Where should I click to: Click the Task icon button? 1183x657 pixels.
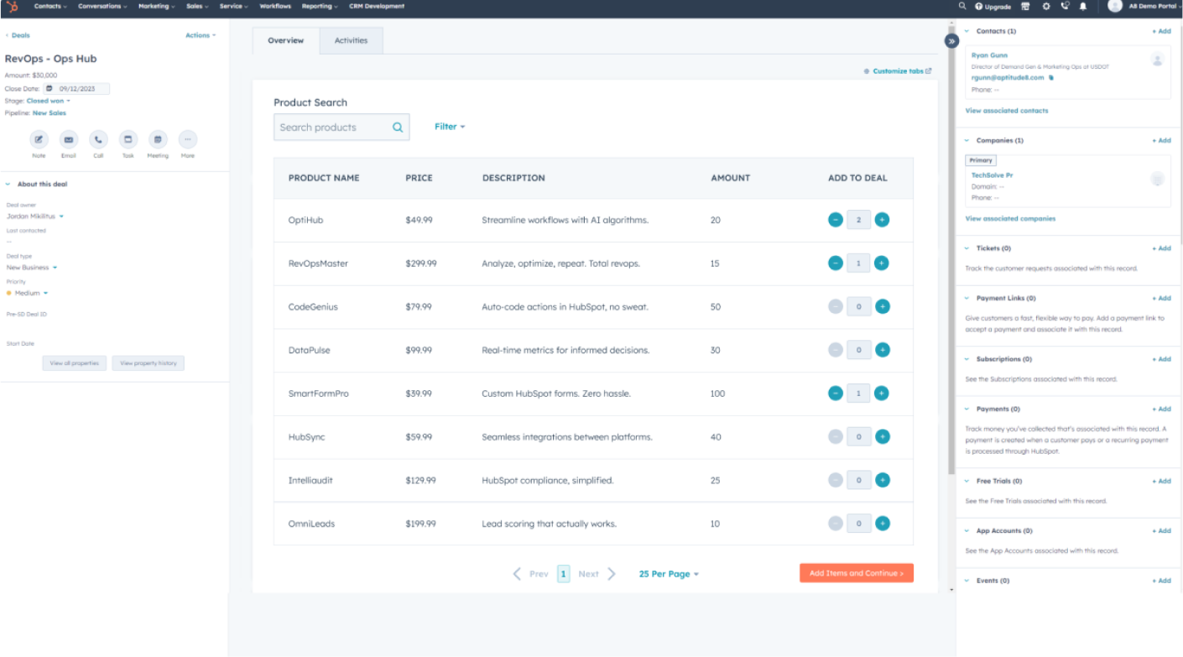128,139
